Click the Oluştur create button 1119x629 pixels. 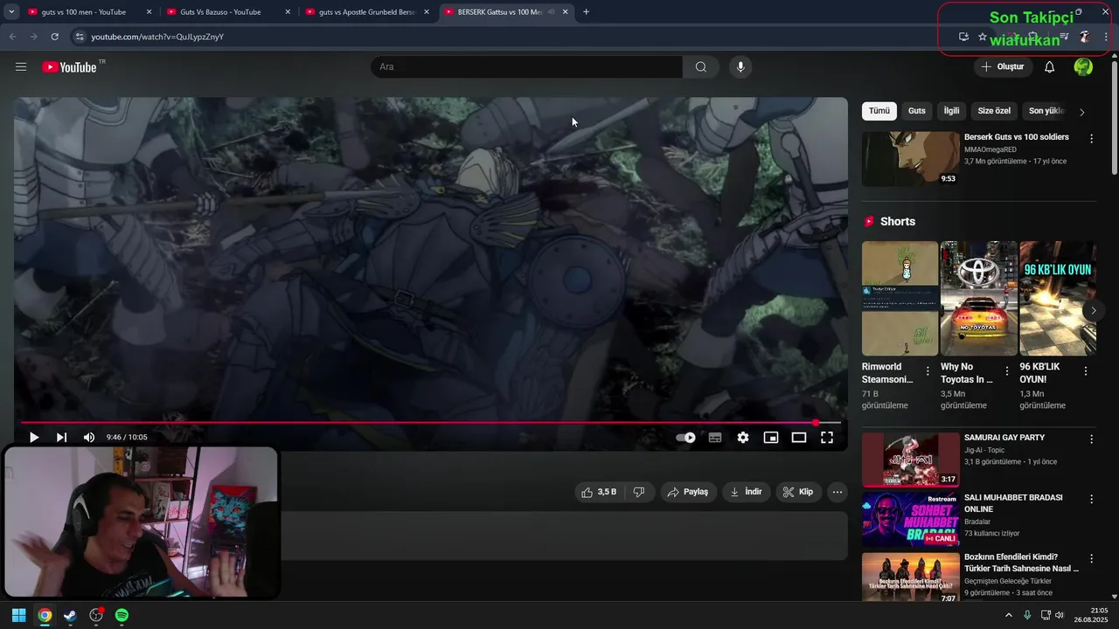1003,67
